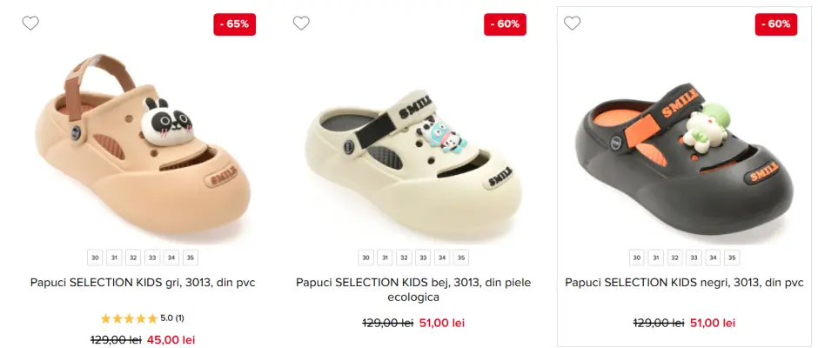Select size 32 for beige clogs

point(404,258)
